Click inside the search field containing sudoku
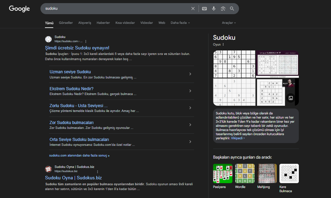Screen dimensions: 331x198 (x=116, y=9)
